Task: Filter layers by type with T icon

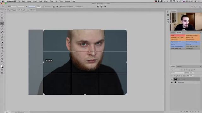Action: (x=187, y=70)
